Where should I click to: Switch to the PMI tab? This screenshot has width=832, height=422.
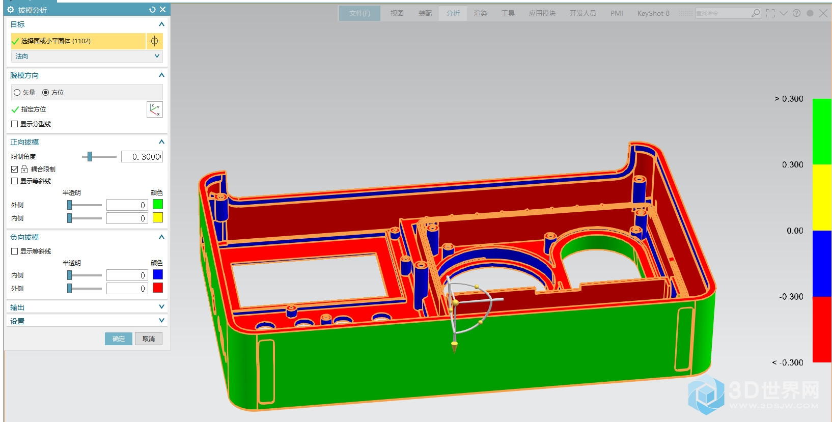617,13
